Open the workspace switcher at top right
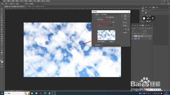 coord(165,4)
